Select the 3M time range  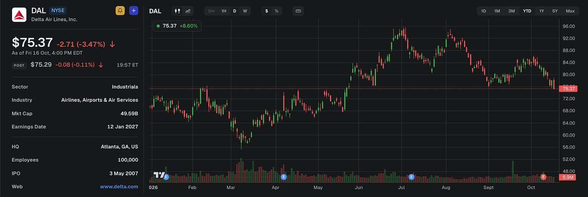pos(511,11)
